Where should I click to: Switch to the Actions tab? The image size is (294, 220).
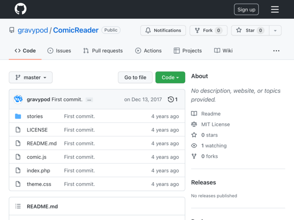point(148,51)
